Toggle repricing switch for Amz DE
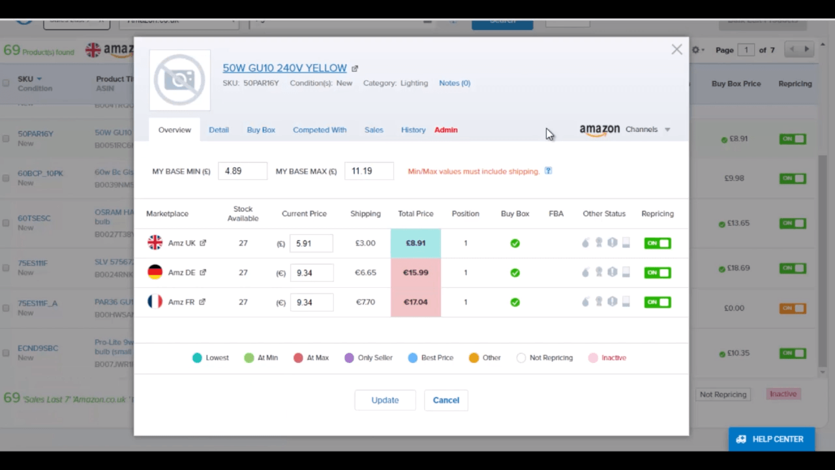The image size is (835, 470). click(x=657, y=273)
